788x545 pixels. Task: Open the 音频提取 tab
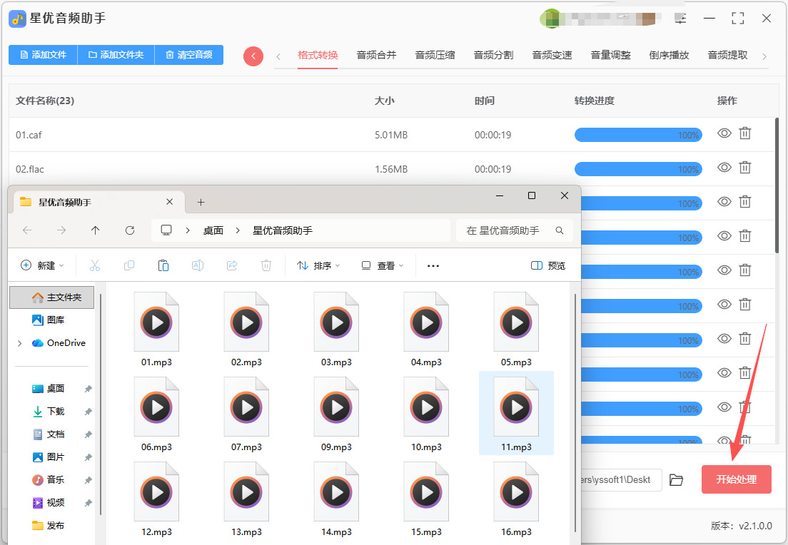pos(728,55)
